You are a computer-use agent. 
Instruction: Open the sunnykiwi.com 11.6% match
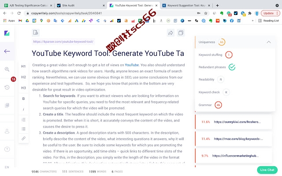234,122
